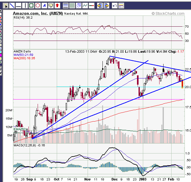Select the horizontal retracement lines tool

click(65, 6)
